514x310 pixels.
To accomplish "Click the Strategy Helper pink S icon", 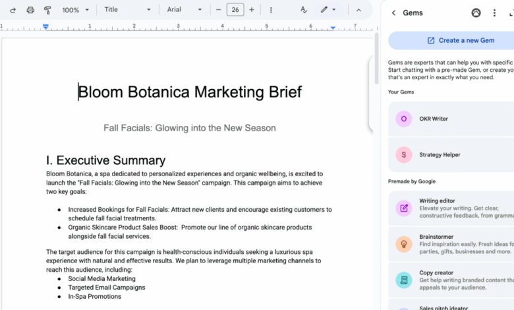I will 403,155.
